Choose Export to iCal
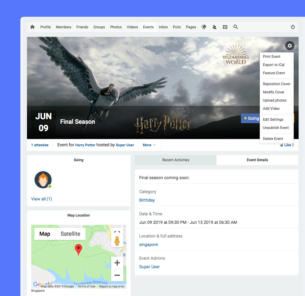Screen dimensions: 305x296 point(274,64)
